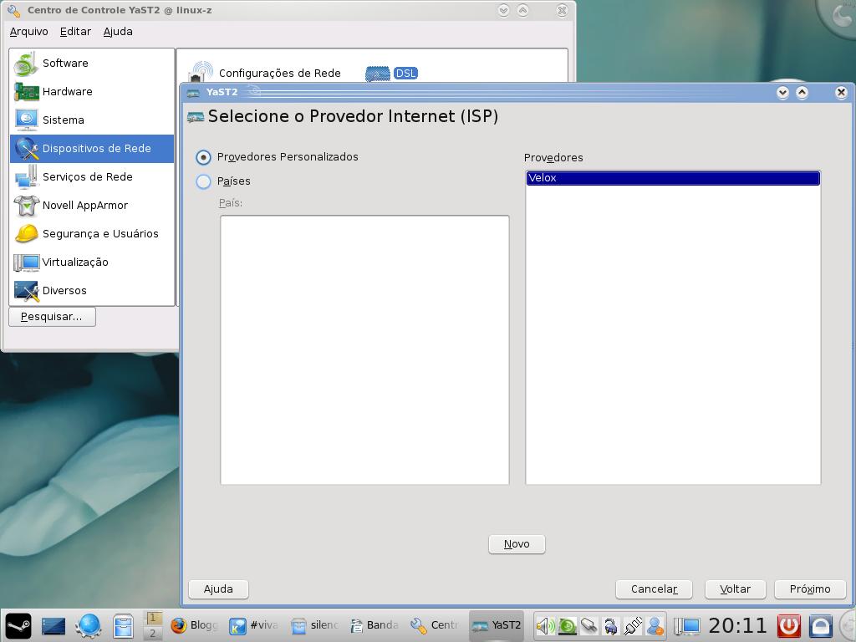Select Novell AppArmor in the sidebar
856x642 pixels.
92,206
